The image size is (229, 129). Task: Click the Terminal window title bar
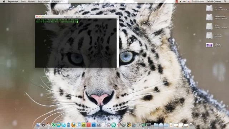point(77,17)
